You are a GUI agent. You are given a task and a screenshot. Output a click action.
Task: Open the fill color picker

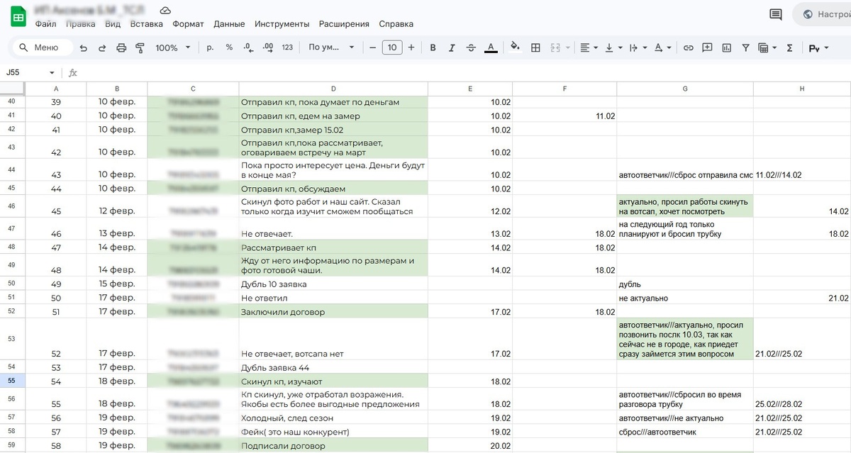pyautogui.click(x=516, y=47)
